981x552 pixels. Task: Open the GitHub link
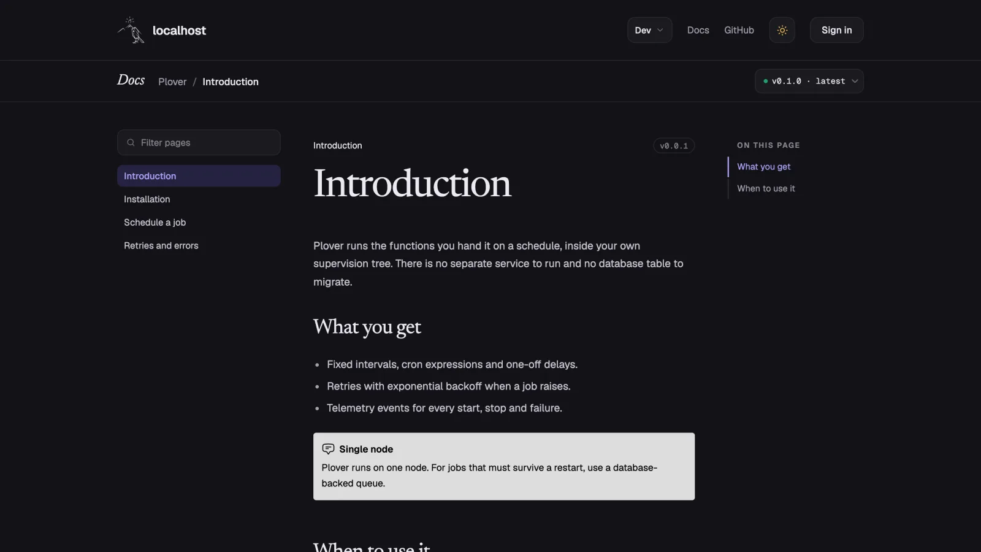click(x=739, y=30)
